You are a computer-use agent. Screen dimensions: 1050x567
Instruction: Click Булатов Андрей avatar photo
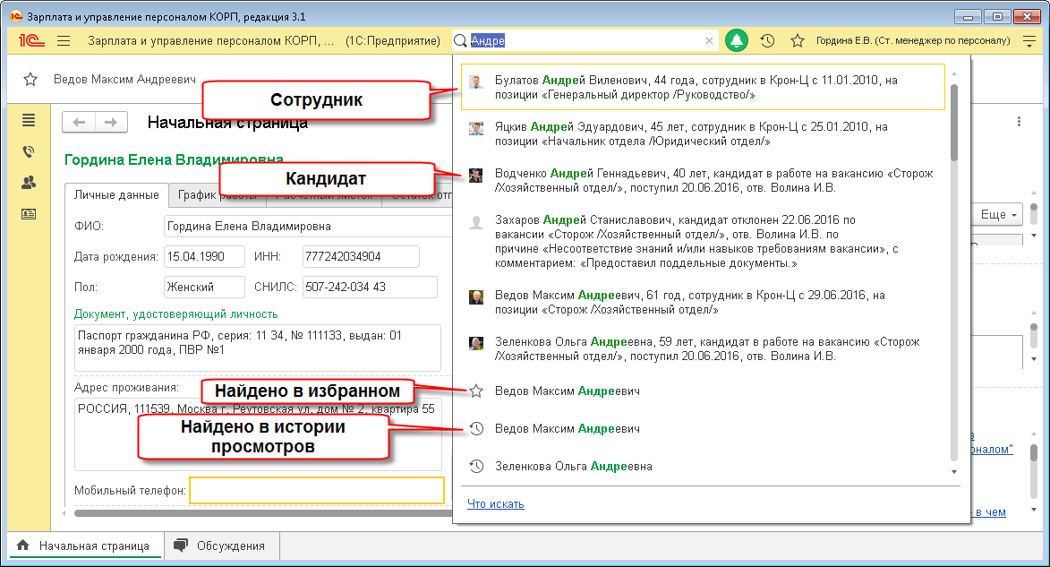(476, 82)
